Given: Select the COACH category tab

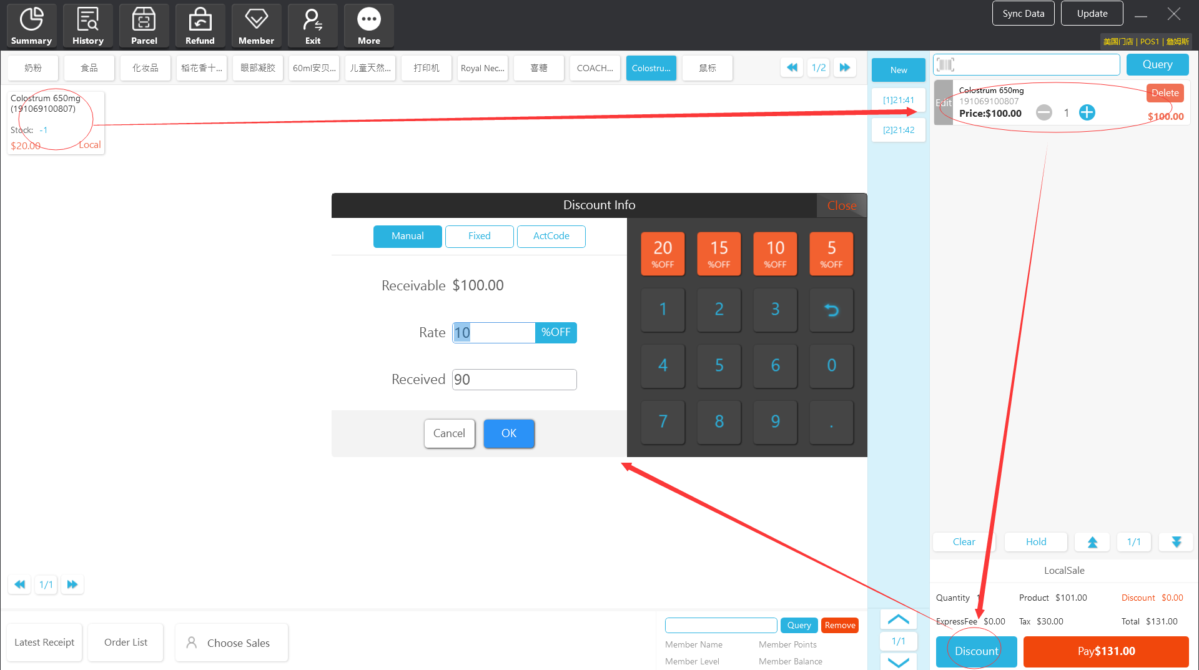Looking at the screenshot, I should pos(595,68).
